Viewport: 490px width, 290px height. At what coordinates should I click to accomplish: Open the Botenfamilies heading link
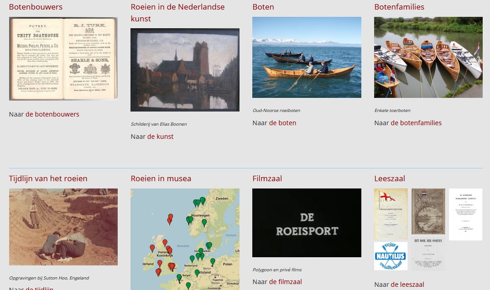tap(399, 7)
